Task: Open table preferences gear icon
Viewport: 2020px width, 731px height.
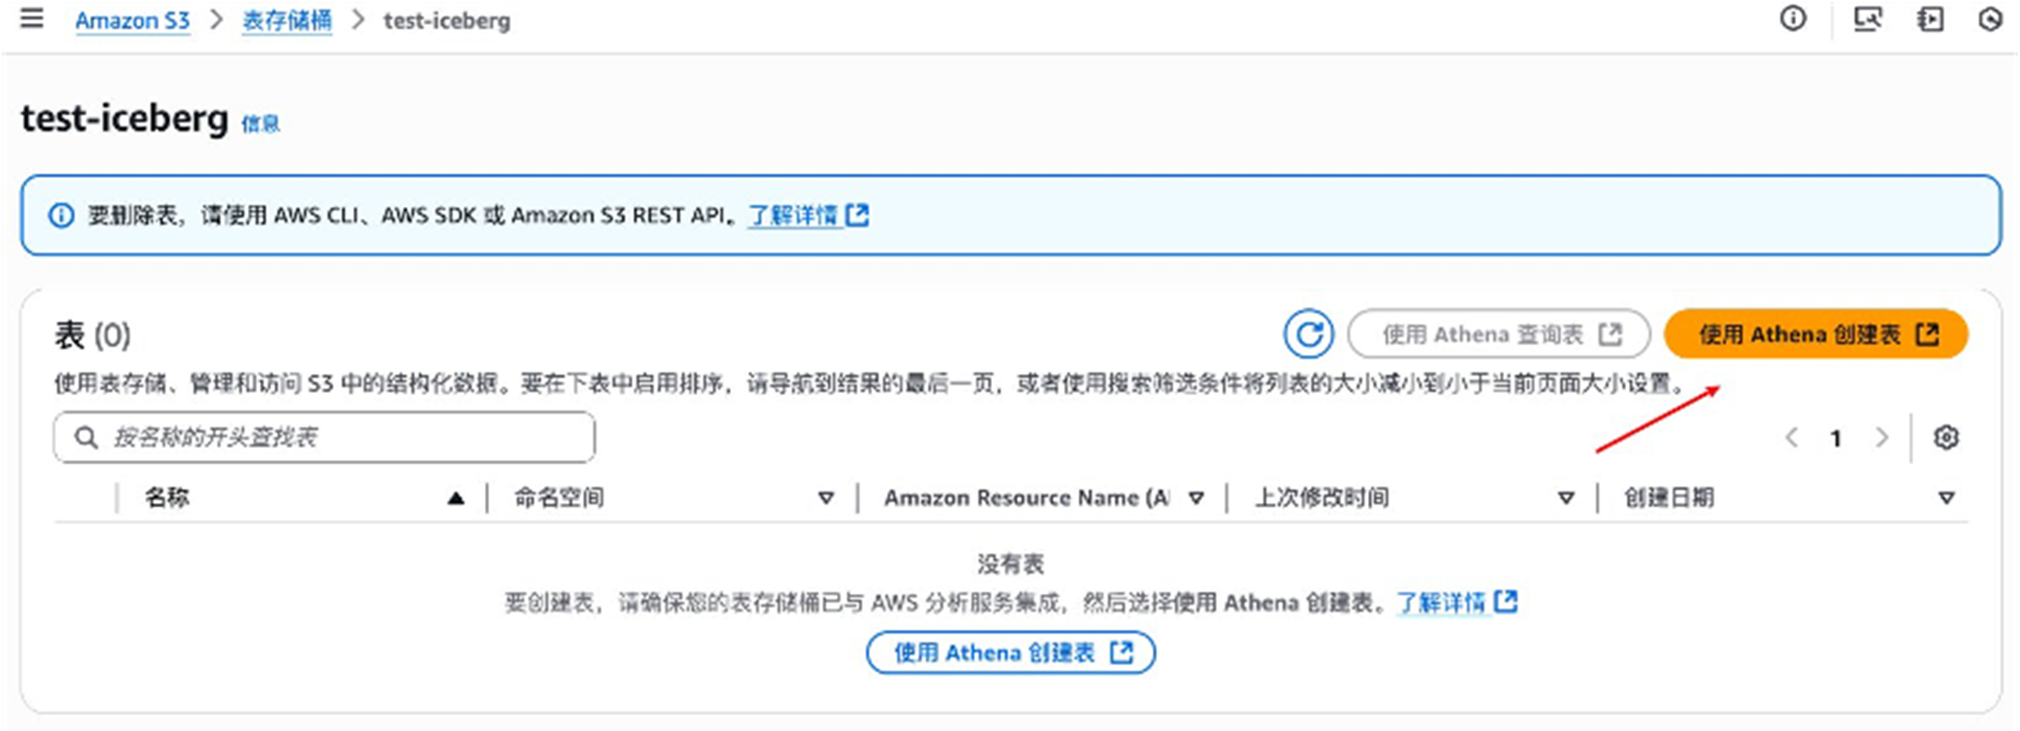Action: coord(1946,438)
